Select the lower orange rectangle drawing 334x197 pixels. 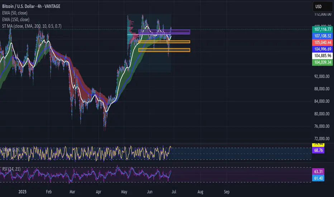point(164,50)
